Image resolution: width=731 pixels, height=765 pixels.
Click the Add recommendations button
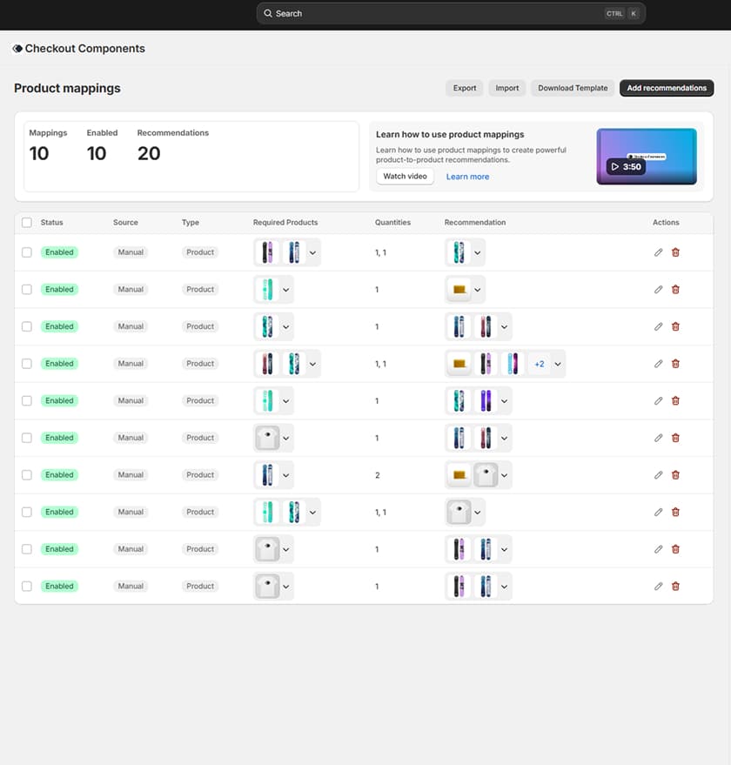point(667,88)
